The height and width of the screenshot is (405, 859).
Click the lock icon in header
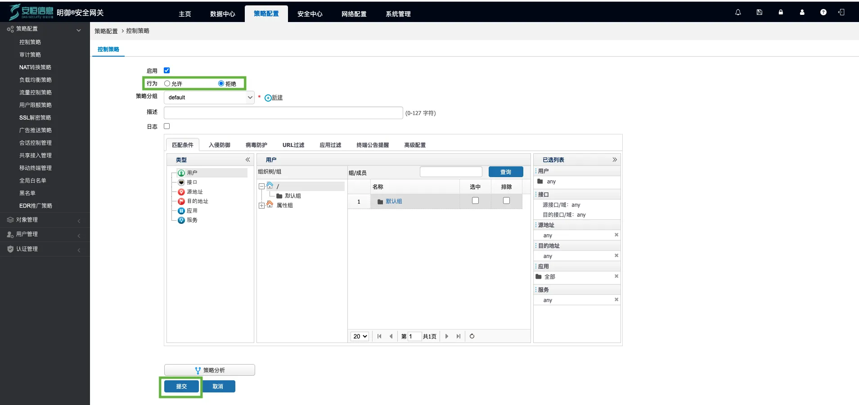coord(781,13)
